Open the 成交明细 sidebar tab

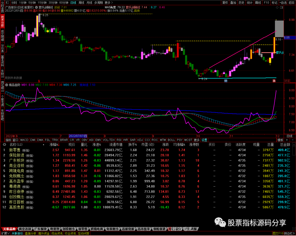click(x=2, y=35)
